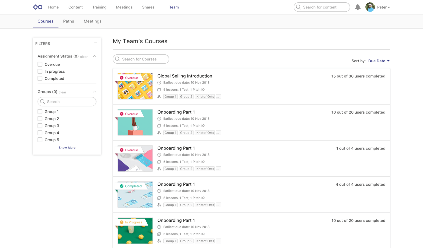The image size is (423, 248).
Task: Click the In Progress status badge
Action: pyautogui.click(x=131, y=222)
